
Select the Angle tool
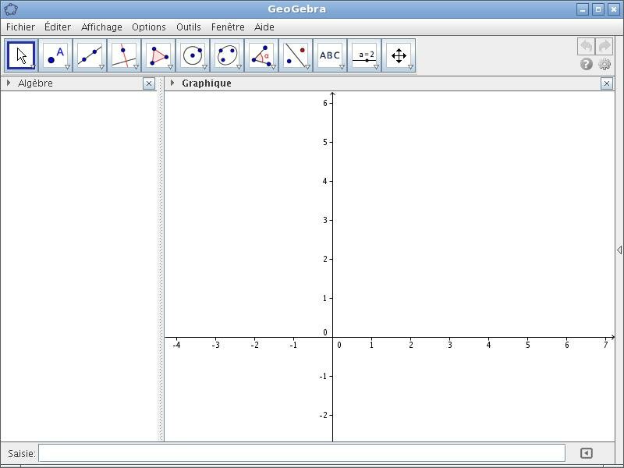click(261, 55)
